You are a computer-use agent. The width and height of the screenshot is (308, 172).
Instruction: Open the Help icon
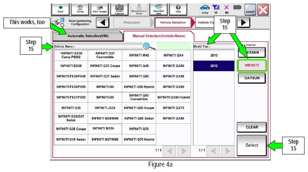178,9
